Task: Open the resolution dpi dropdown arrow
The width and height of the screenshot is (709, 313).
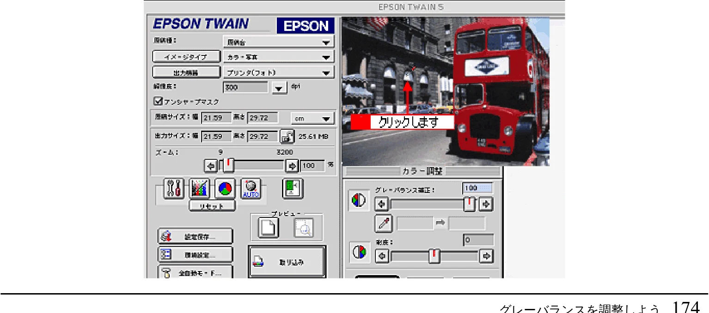Action: pos(280,88)
